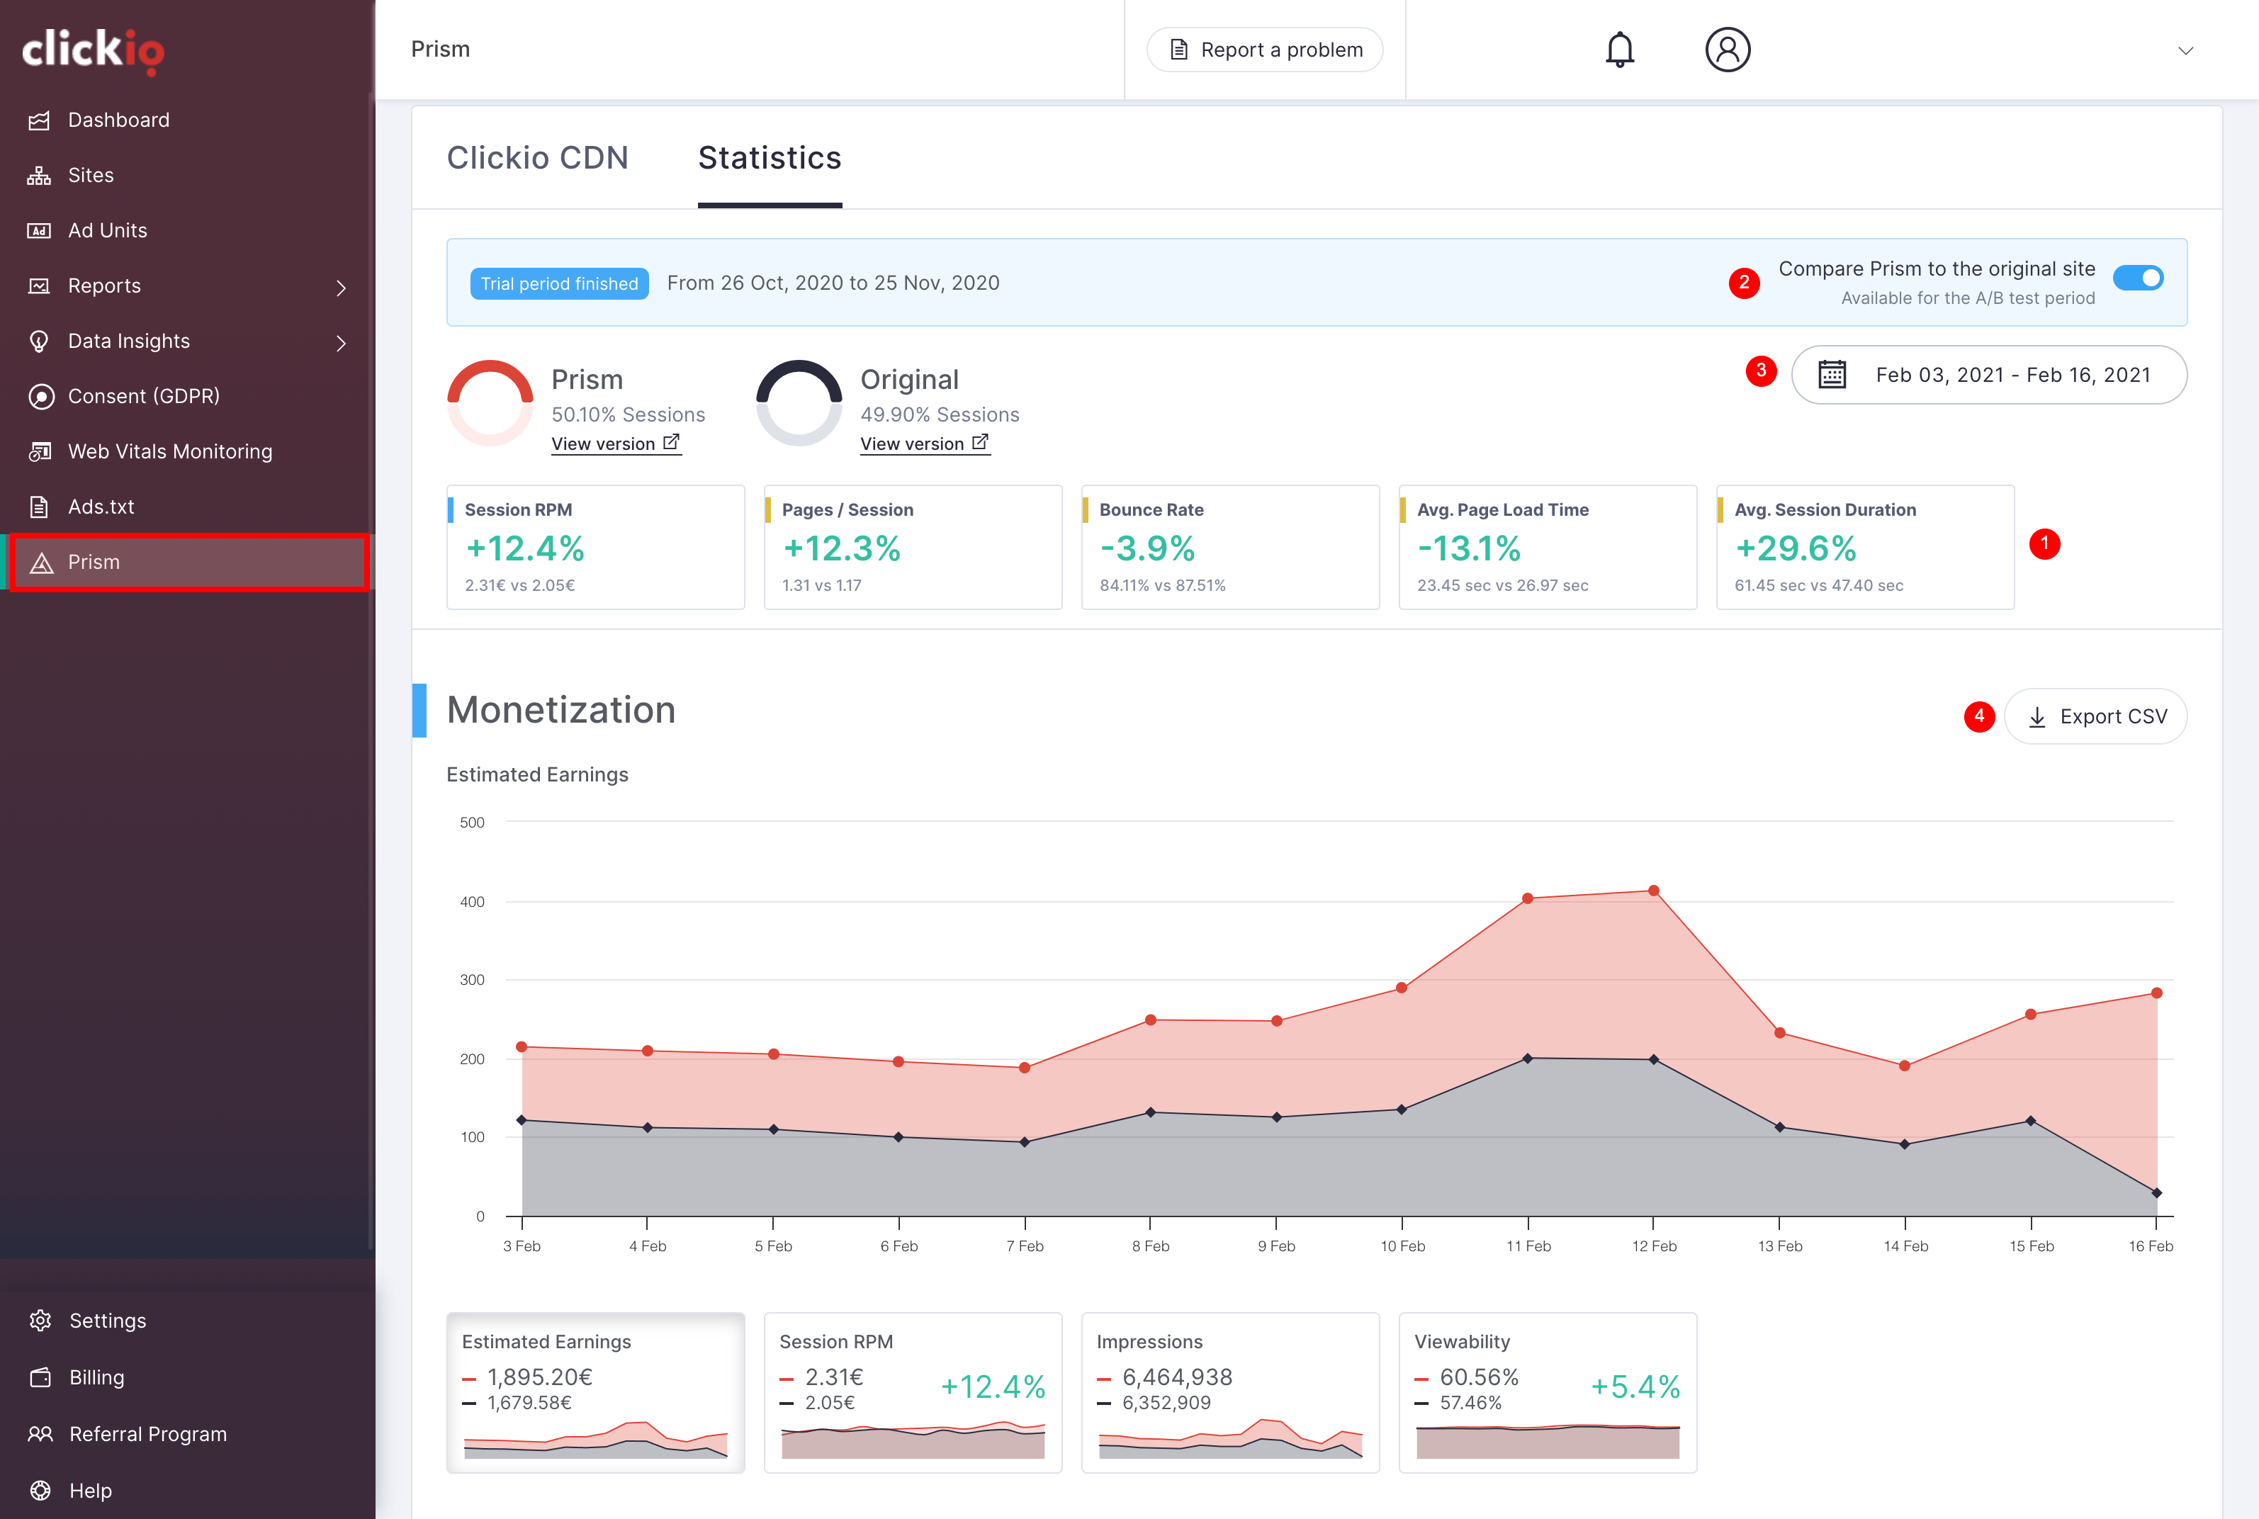The image size is (2259, 1519).
Task: Open the Prism View version link
Action: pos(616,444)
